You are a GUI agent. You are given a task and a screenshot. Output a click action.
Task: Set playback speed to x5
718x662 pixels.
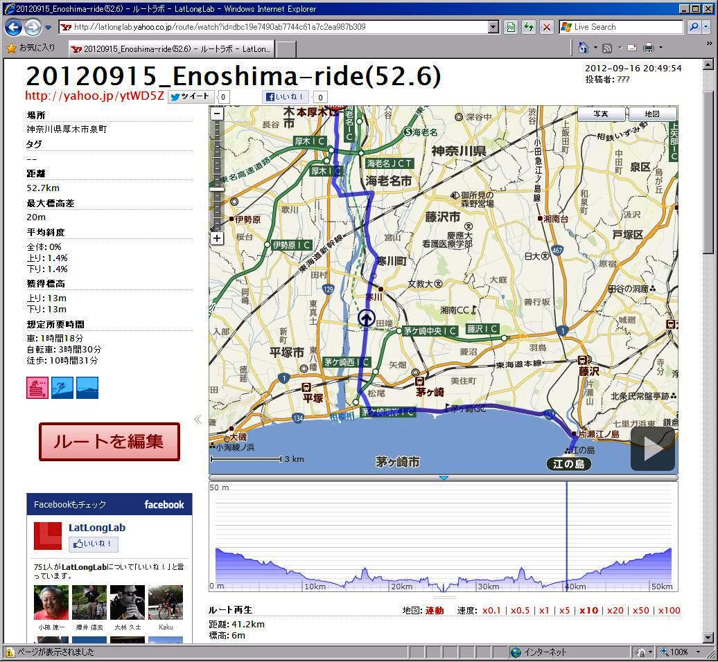565,610
